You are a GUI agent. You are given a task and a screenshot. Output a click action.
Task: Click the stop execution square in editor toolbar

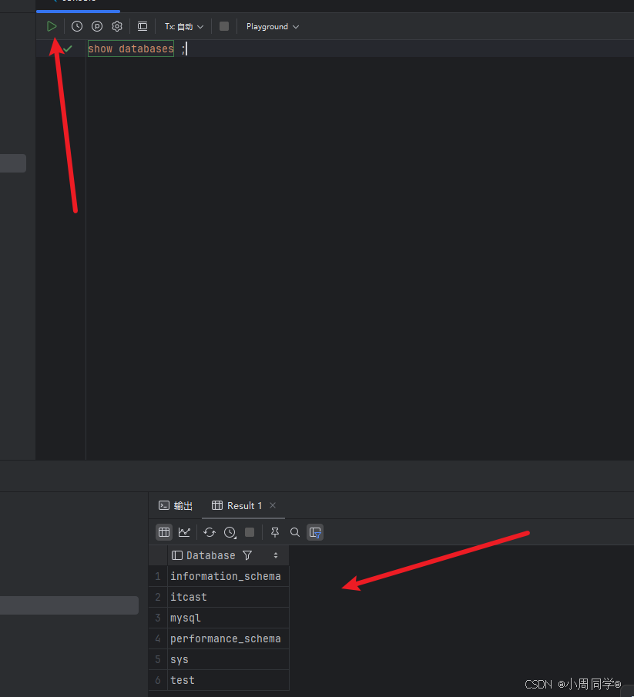[224, 27]
